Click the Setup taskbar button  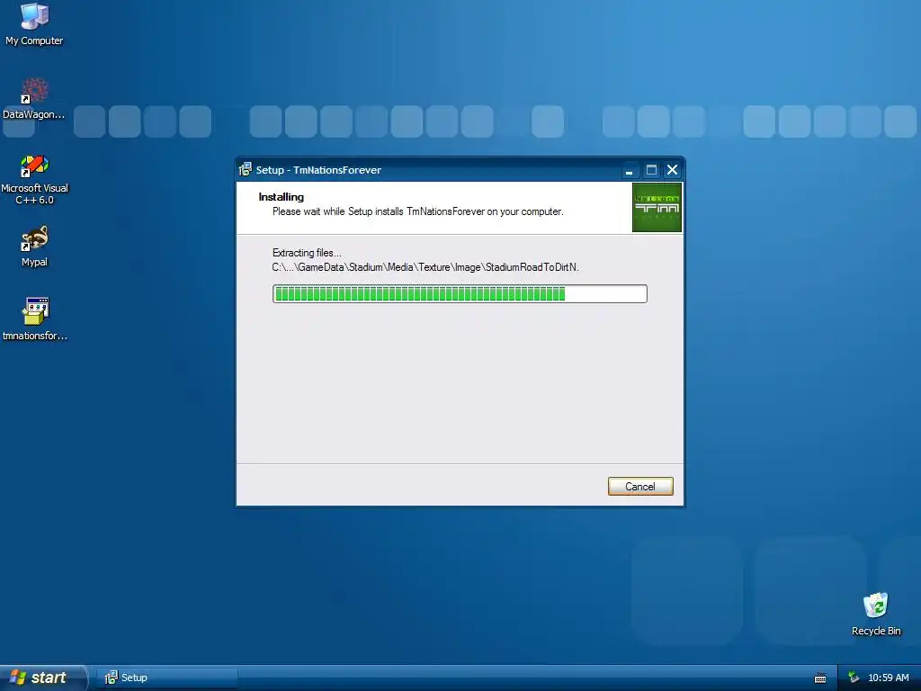pyautogui.click(x=168, y=678)
